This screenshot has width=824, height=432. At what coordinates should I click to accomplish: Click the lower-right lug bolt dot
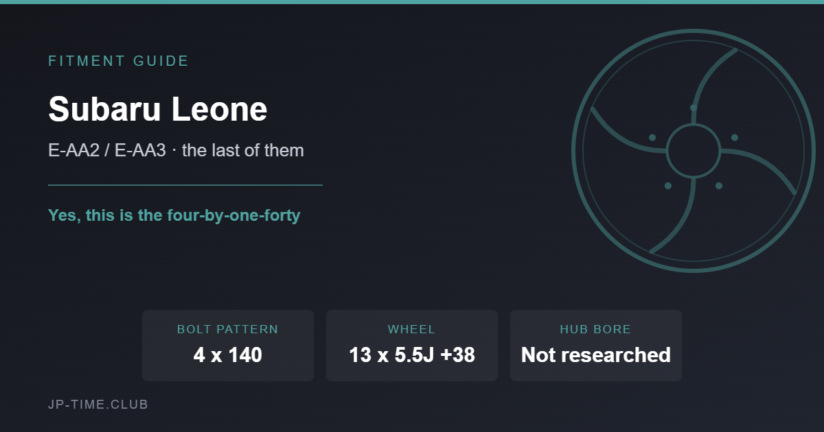coord(719,186)
